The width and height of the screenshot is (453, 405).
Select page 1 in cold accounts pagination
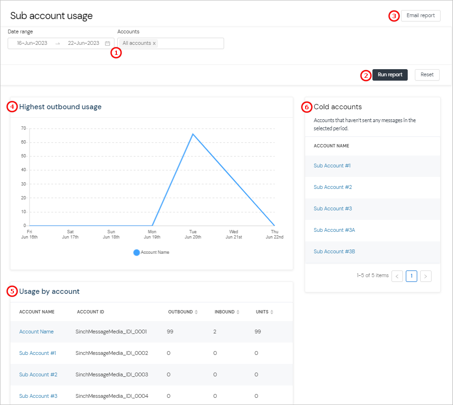(412, 276)
